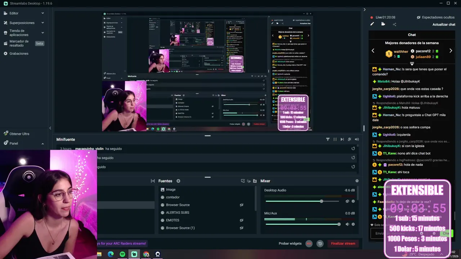The image size is (461, 259).
Task: Share the stream with share icon
Action: (x=394, y=24)
